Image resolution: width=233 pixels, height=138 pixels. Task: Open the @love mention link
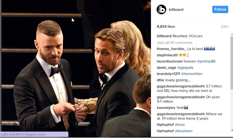point(180,125)
